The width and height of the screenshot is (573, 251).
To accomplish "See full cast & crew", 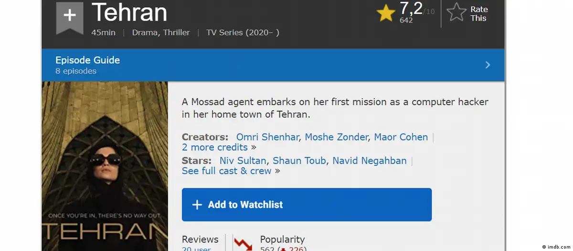I will pyautogui.click(x=227, y=171).
